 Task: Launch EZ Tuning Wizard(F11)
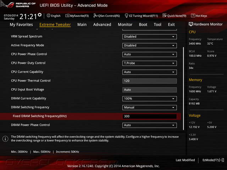pyautogui.click(x=141, y=16)
